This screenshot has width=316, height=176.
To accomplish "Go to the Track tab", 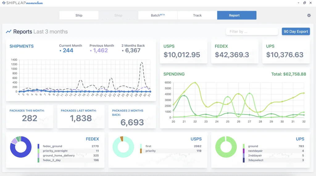I will tap(197, 15).
